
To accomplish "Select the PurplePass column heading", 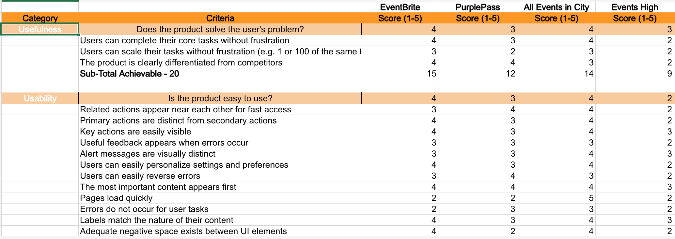I will click(x=478, y=7).
